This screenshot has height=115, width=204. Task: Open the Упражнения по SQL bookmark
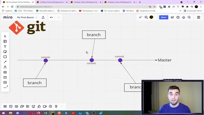coord(146,11)
